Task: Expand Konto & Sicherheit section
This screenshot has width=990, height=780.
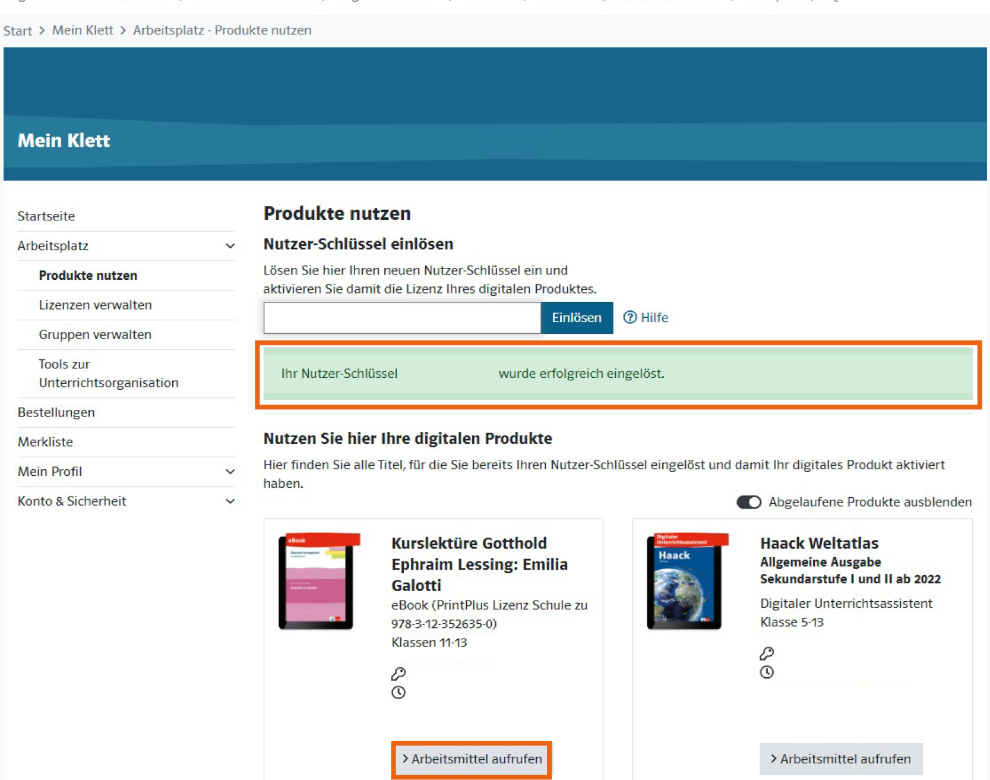Action: tap(230, 501)
